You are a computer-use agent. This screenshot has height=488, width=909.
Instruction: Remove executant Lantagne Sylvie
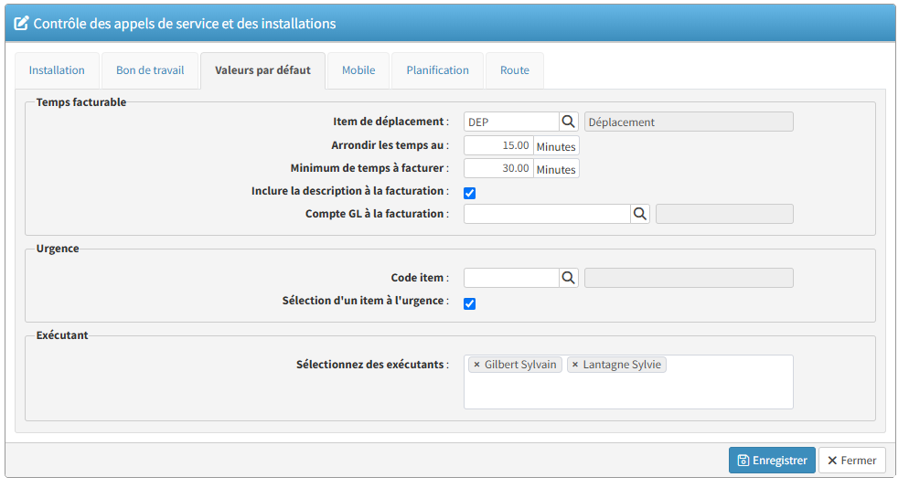[575, 365]
